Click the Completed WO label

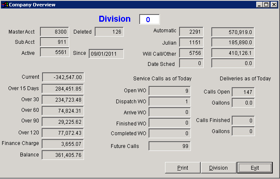(x=129, y=134)
